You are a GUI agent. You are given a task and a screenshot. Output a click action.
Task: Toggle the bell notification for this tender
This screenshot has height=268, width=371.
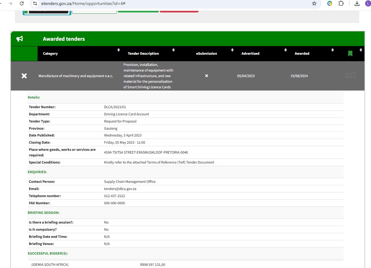pos(347,76)
